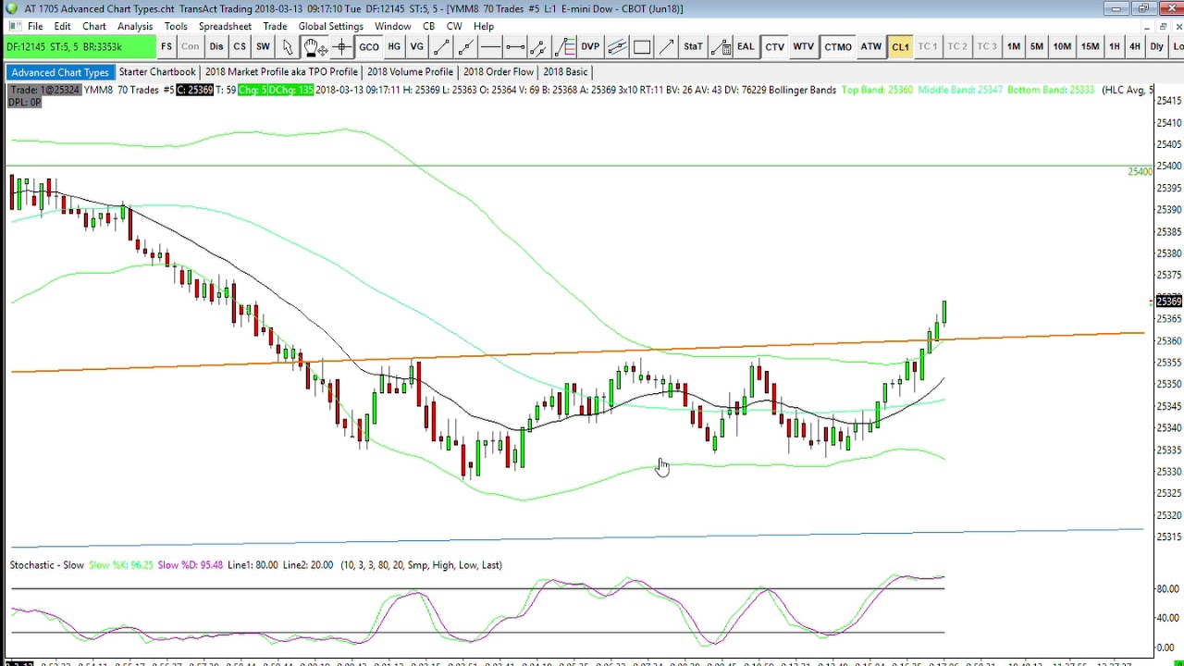Click the WTV toolbar button
Image resolution: width=1184 pixels, height=666 pixels.
point(803,46)
